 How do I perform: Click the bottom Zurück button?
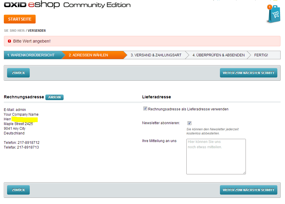18,190
